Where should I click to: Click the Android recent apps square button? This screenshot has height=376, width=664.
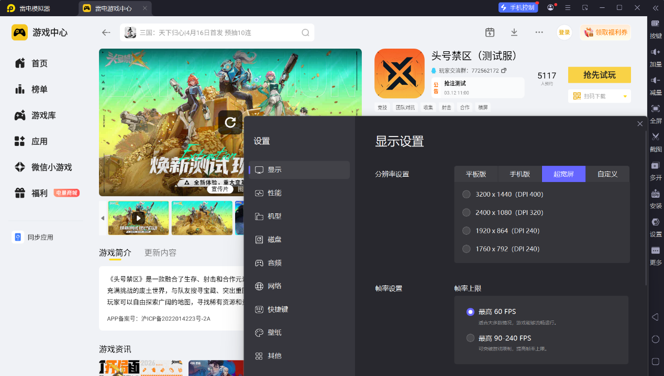(x=655, y=361)
